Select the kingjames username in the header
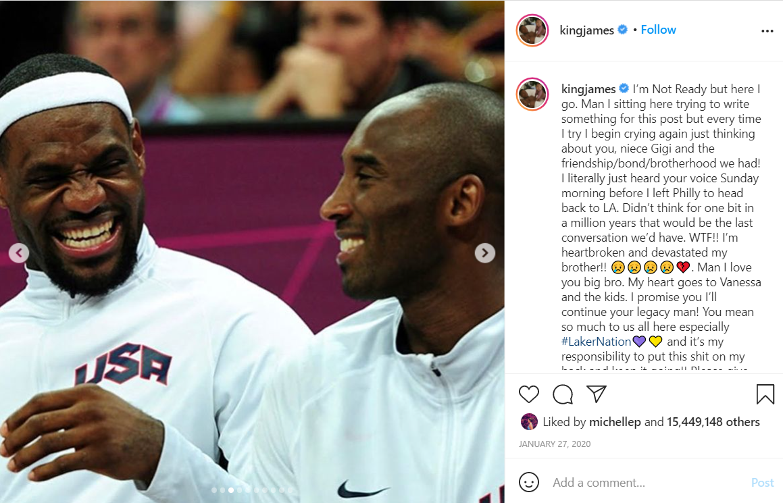783x503 pixels. 587,30
